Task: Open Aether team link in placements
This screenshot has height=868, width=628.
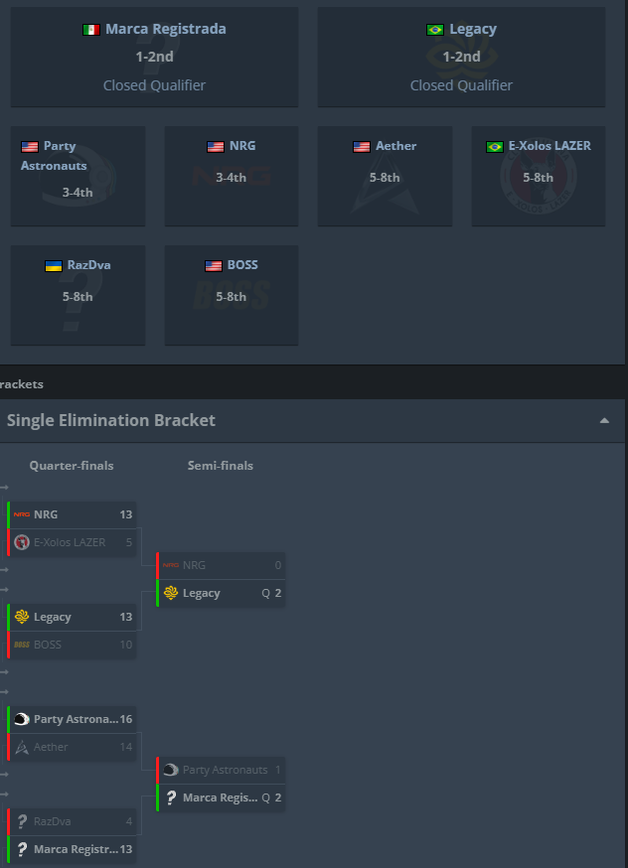Action: coord(395,146)
